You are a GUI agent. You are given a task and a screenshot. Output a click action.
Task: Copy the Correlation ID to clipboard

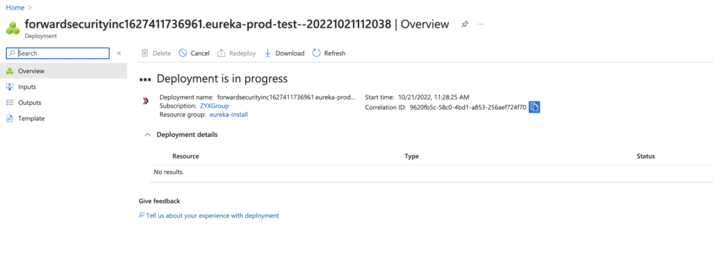(534, 108)
